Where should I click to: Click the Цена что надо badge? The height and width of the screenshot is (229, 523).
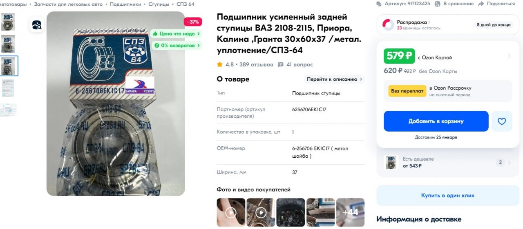[177, 34]
